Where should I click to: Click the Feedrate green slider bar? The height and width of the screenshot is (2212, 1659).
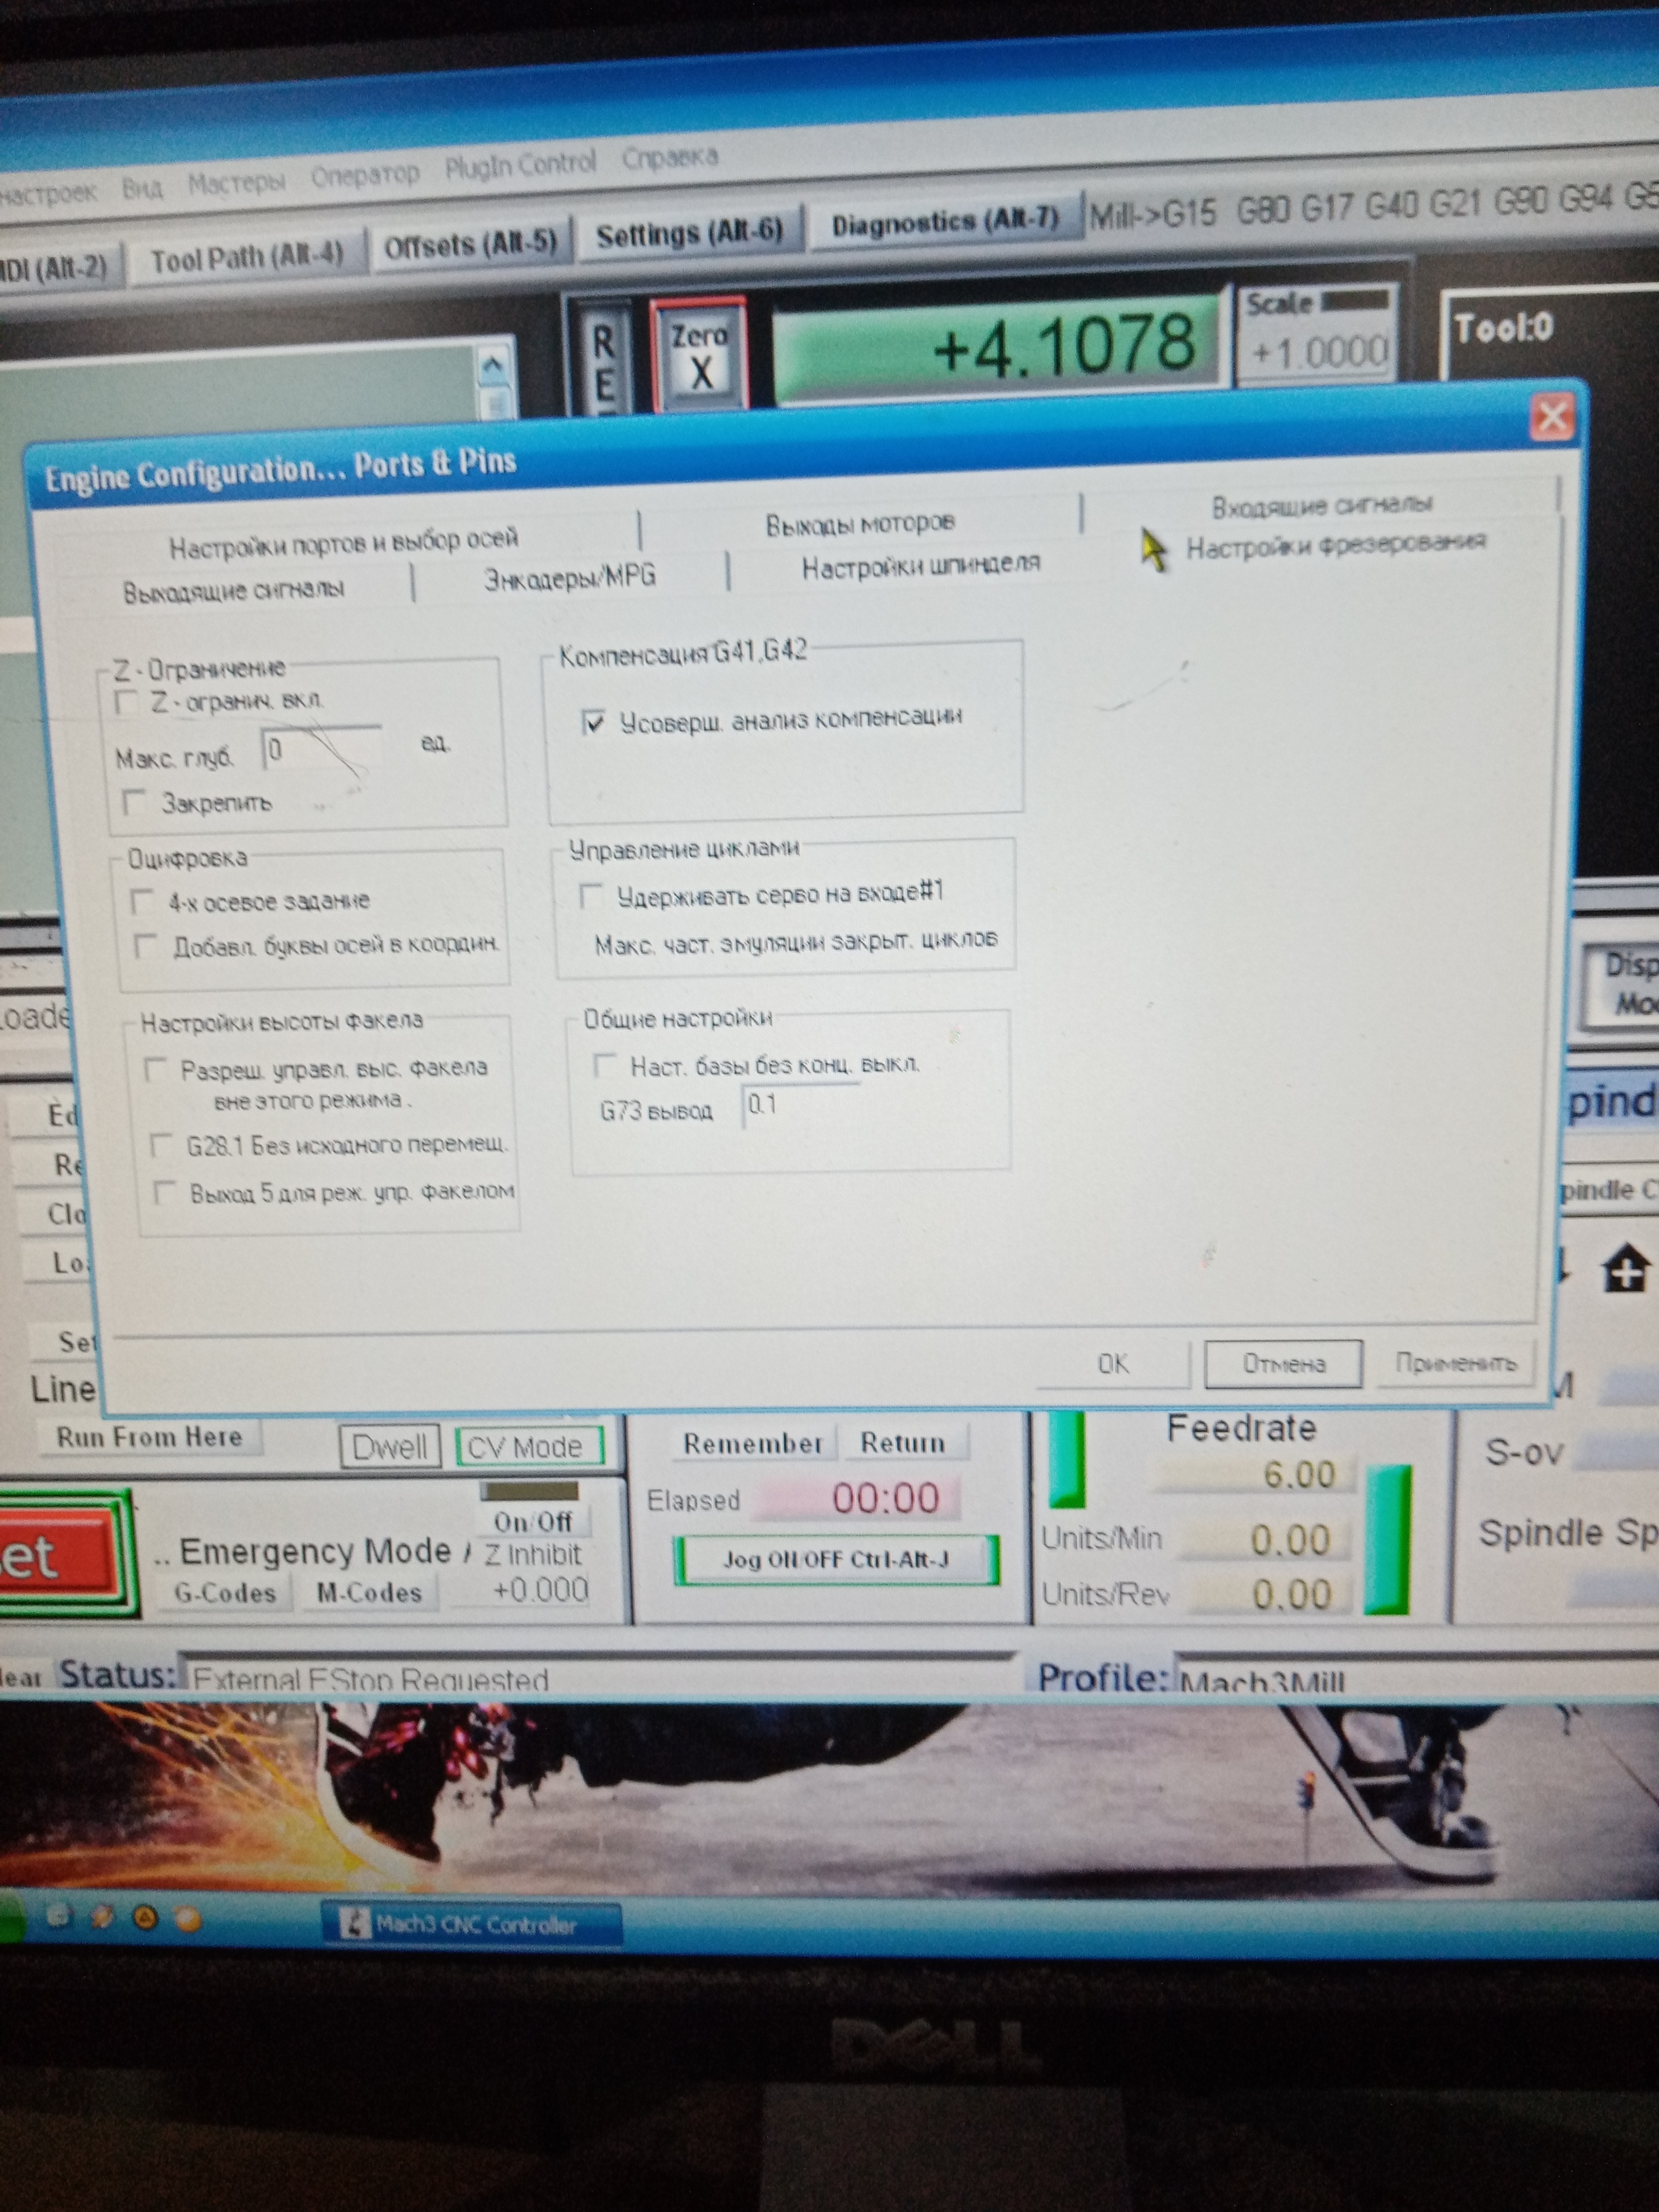1388,1539
